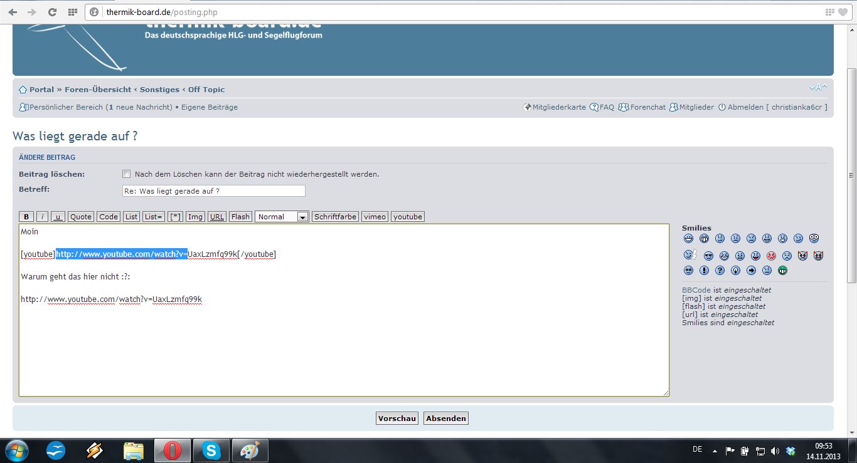857x463 pixels.
Task: Insert the light bulb idea smiley
Action: click(735, 271)
